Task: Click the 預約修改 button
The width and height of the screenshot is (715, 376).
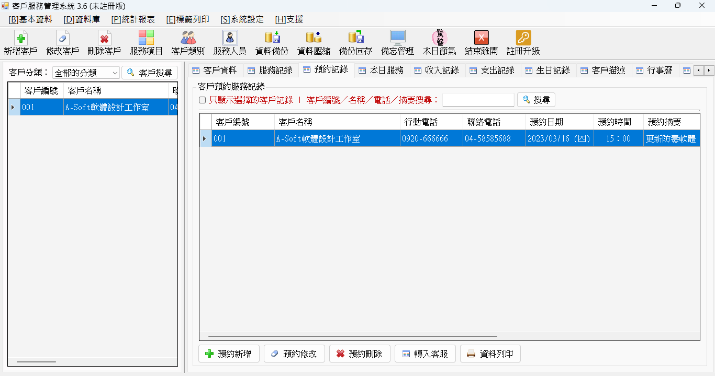Action: point(294,354)
